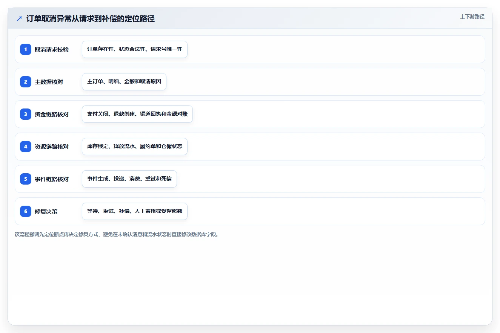Click the 修复决策 step label
500x333 pixels.
(46, 211)
